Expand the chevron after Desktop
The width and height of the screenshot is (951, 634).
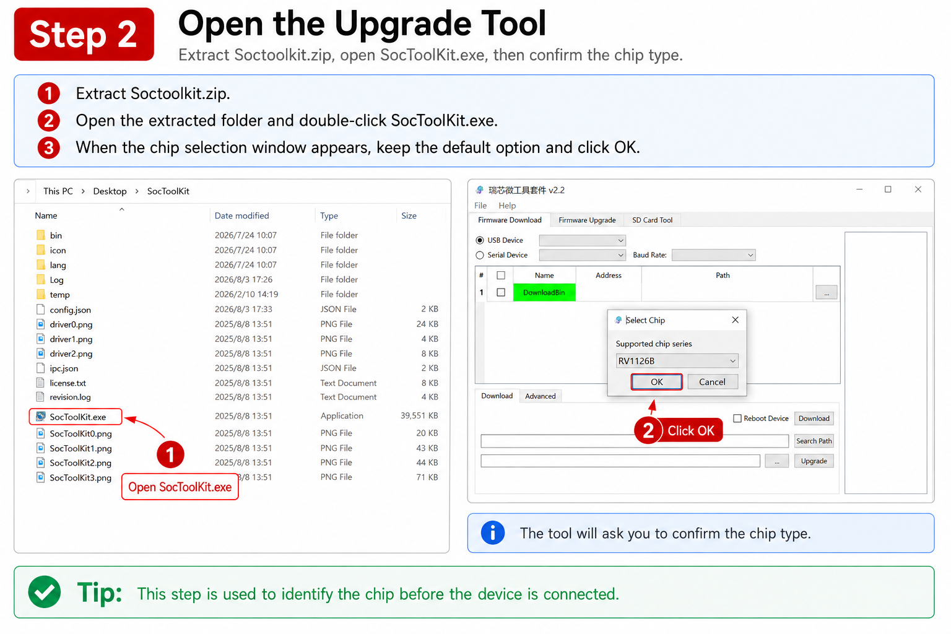pyautogui.click(x=137, y=191)
